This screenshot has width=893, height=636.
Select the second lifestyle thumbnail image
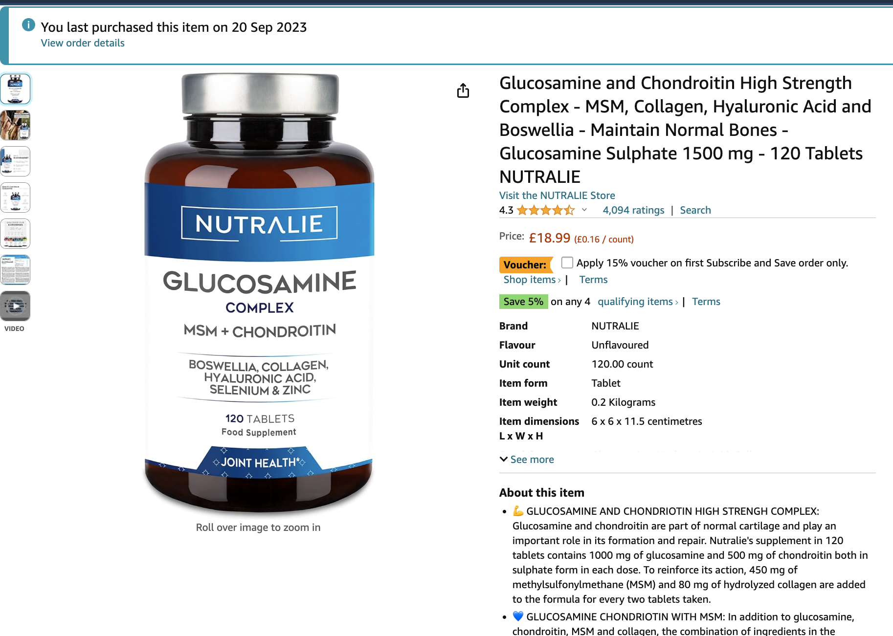click(15, 125)
